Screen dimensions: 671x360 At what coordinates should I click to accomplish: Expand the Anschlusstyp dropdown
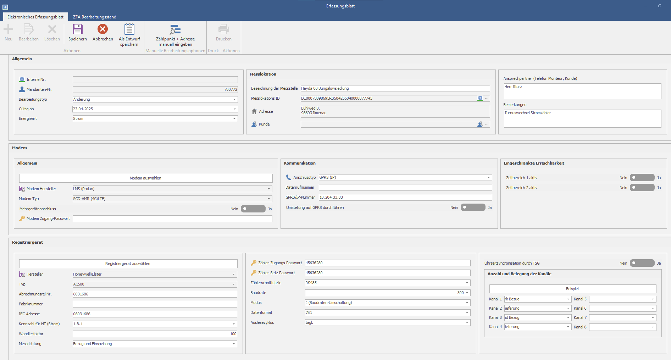(488, 177)
